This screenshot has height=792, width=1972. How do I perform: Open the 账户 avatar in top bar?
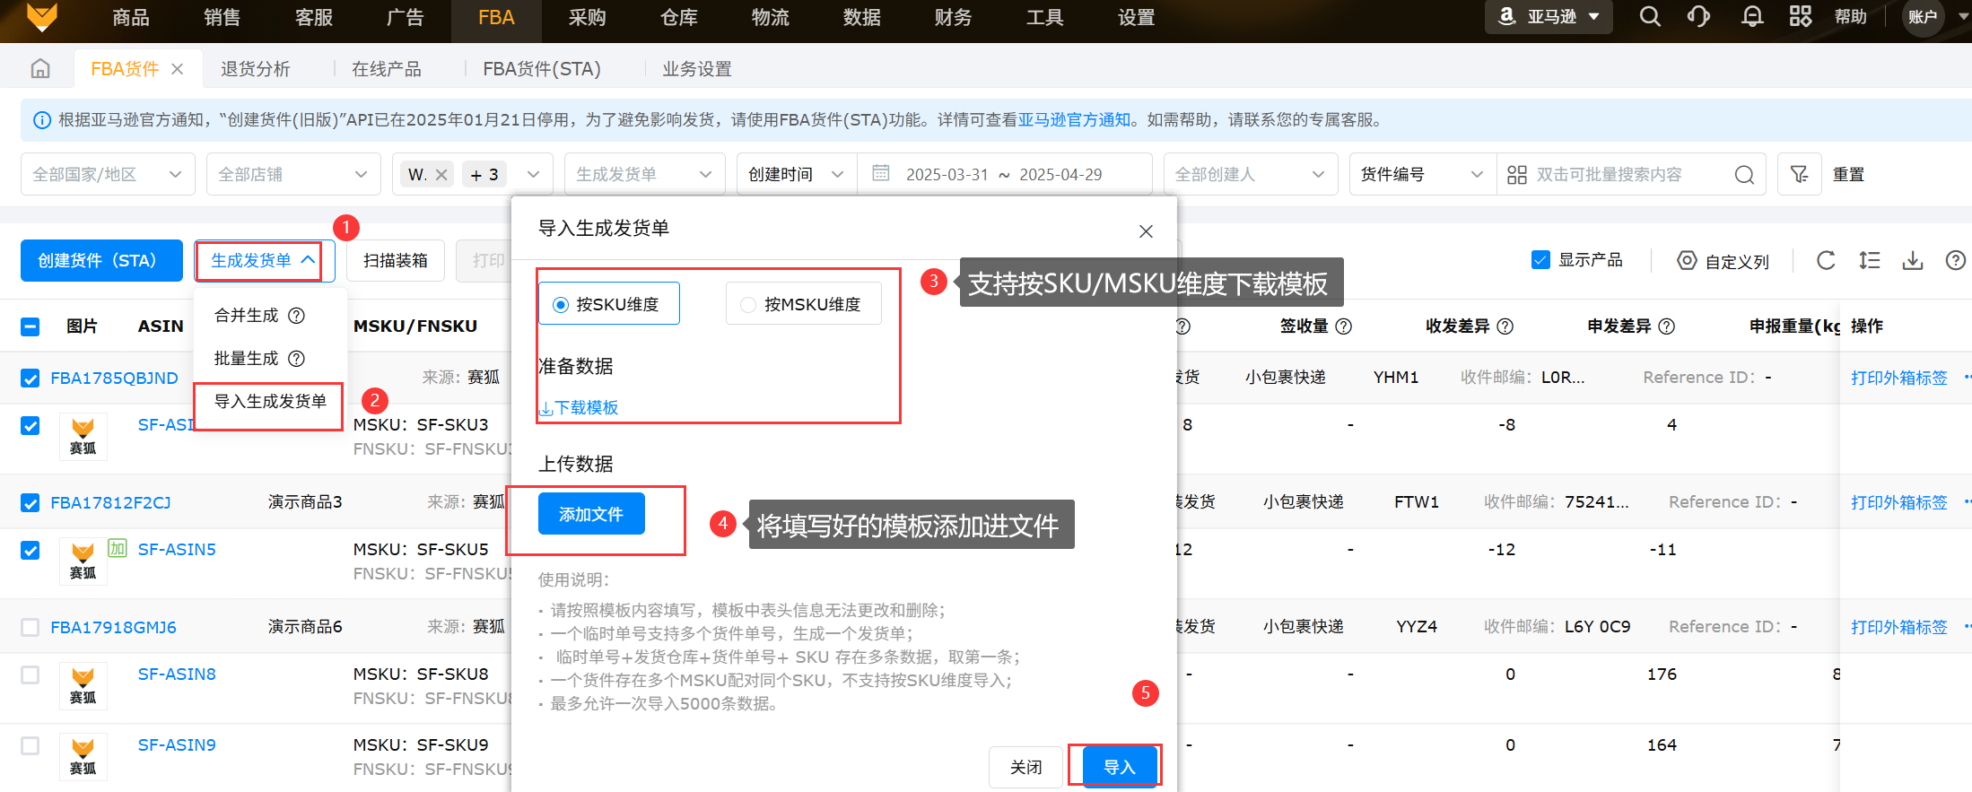pyautogui.click(x=1923, y=17)
